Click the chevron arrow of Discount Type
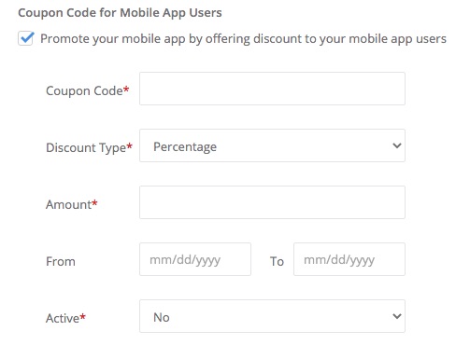 click(397, 145)
